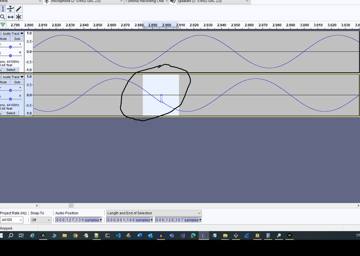The width and height of the screenshot is (360, 256).
Task: Click the microphone recording device icon
Action: 47,1
